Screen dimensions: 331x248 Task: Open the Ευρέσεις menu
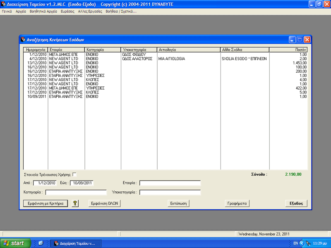(x=67, y=12)
